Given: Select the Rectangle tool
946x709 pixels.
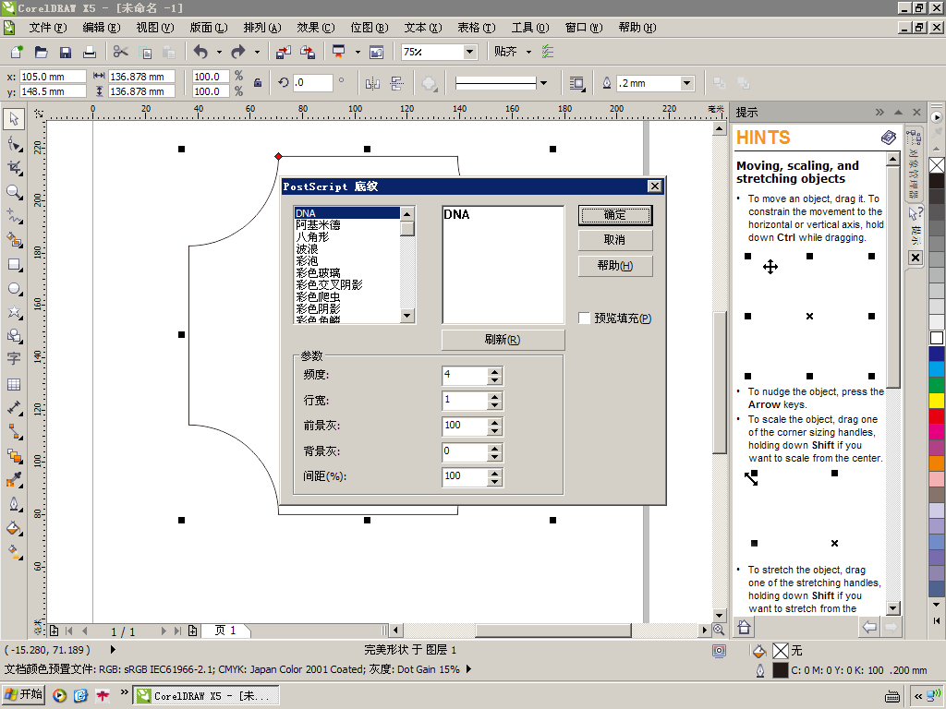Looking at the screenshot, I should (14, 265).
